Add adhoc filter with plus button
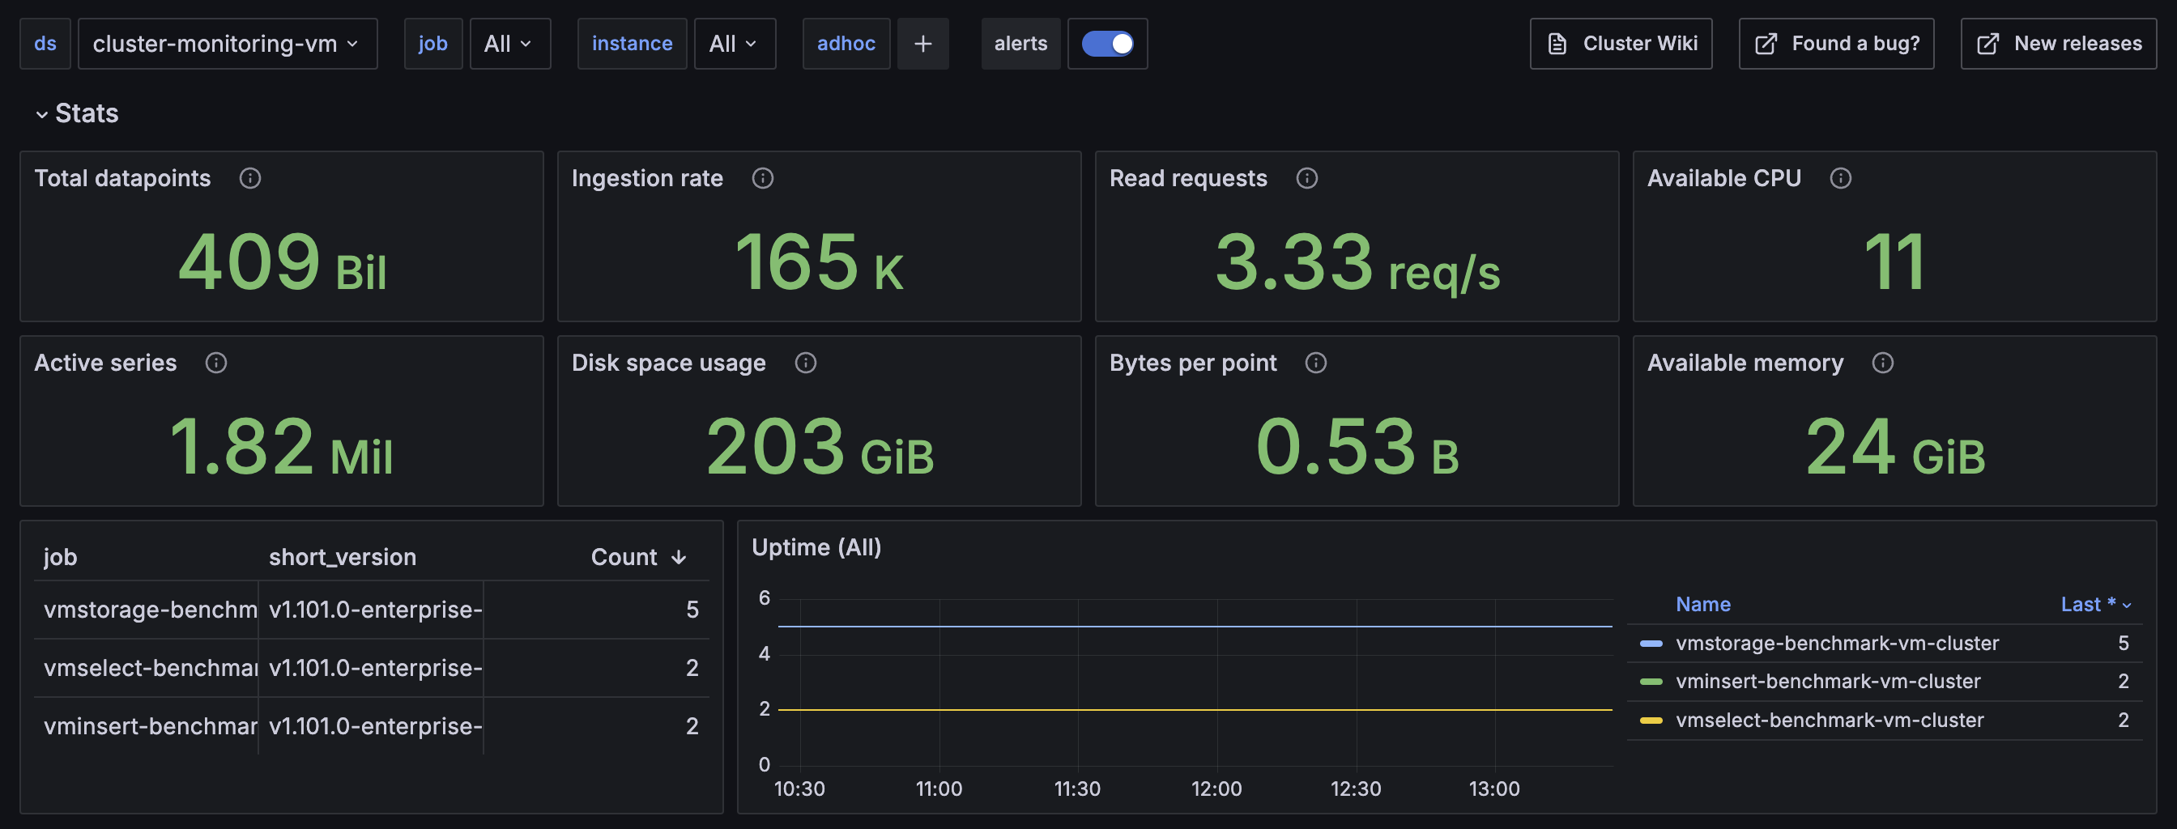The width and height of the screenshot is (2177, 829). 922,44
